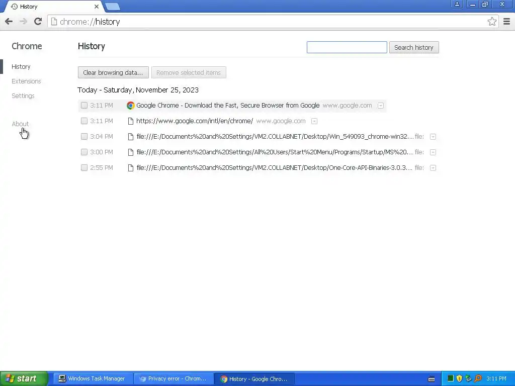
Task: Restore down the Chrome window
Action: click(x=485, y=4)
